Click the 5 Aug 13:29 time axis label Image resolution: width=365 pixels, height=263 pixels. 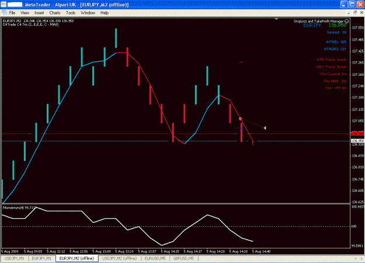click(x=124, y=251)
